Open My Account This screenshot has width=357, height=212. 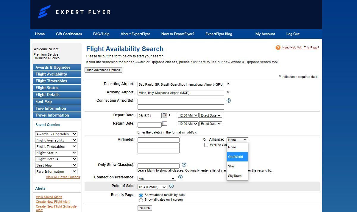pos(265,34)
